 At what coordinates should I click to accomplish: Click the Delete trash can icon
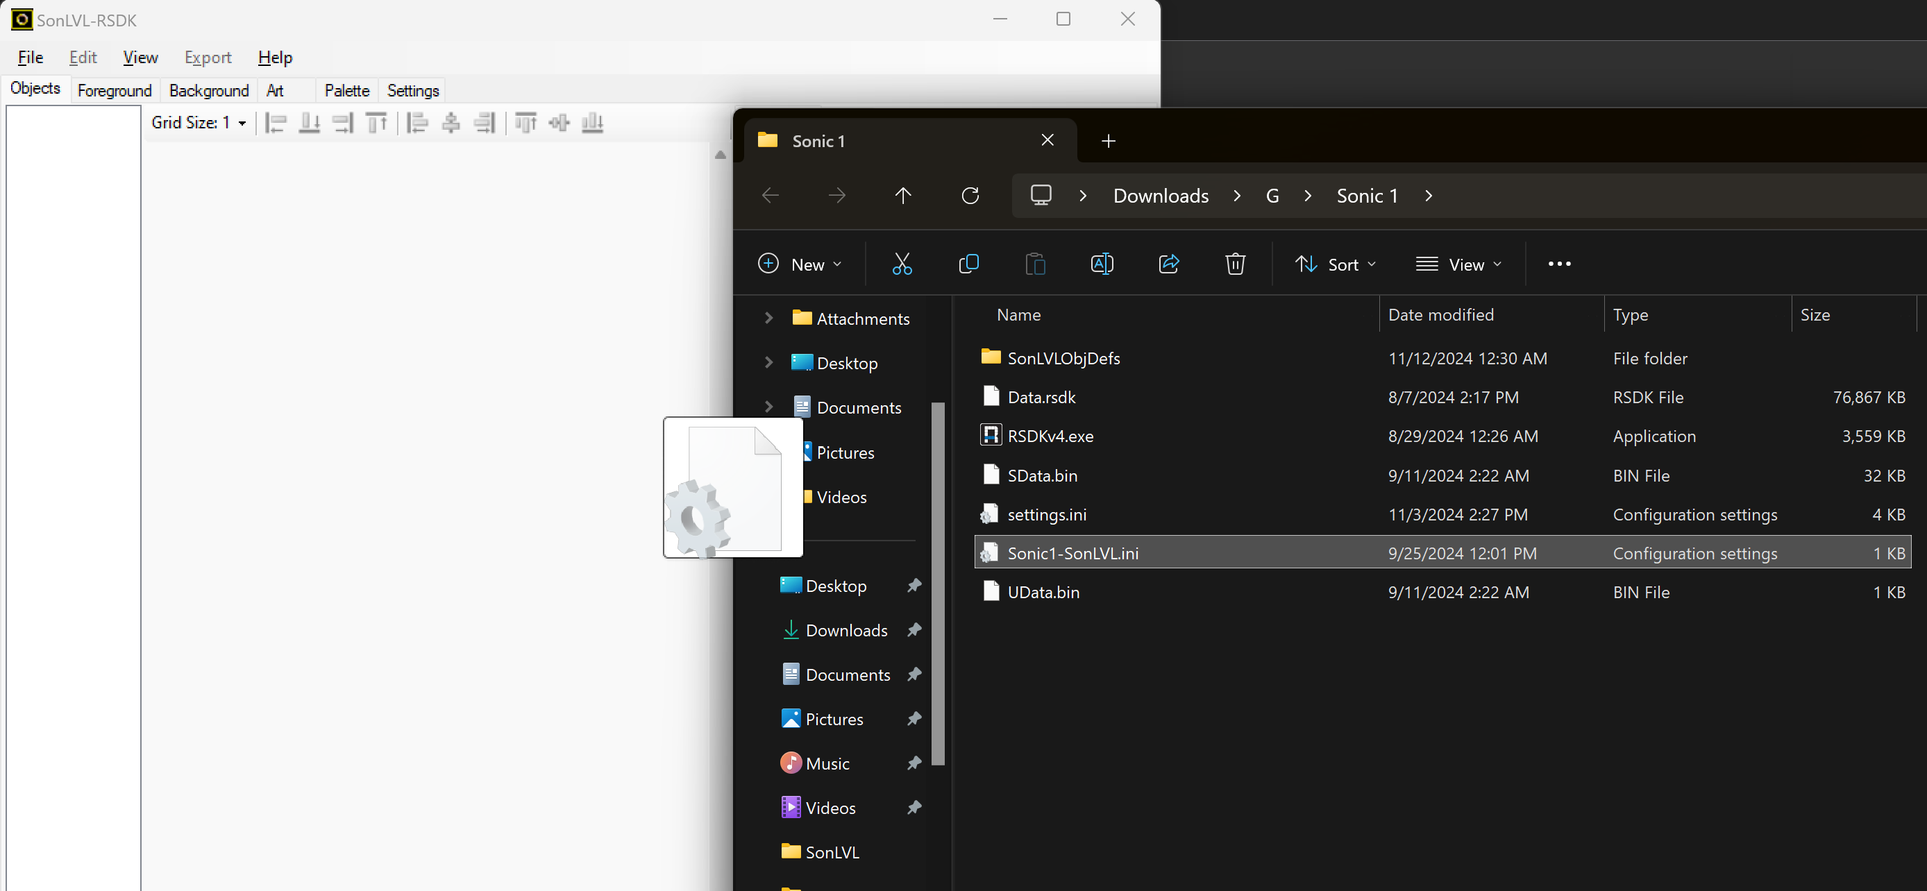coord(1234,264)
